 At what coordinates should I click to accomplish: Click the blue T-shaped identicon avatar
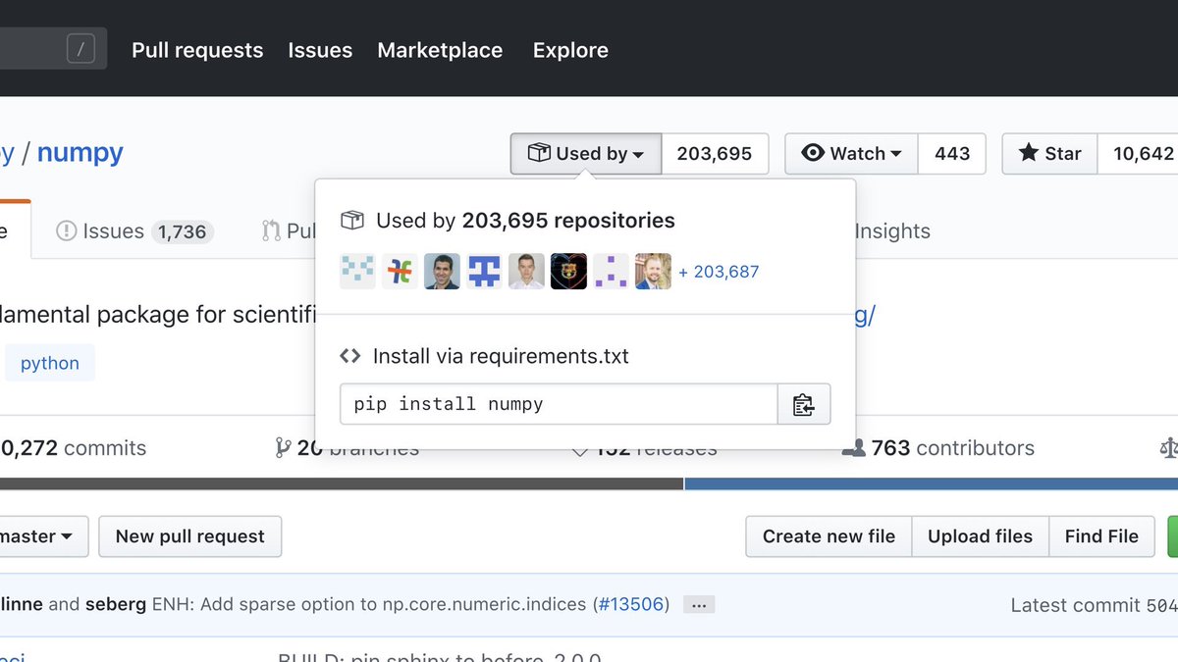tap(484, 272)
